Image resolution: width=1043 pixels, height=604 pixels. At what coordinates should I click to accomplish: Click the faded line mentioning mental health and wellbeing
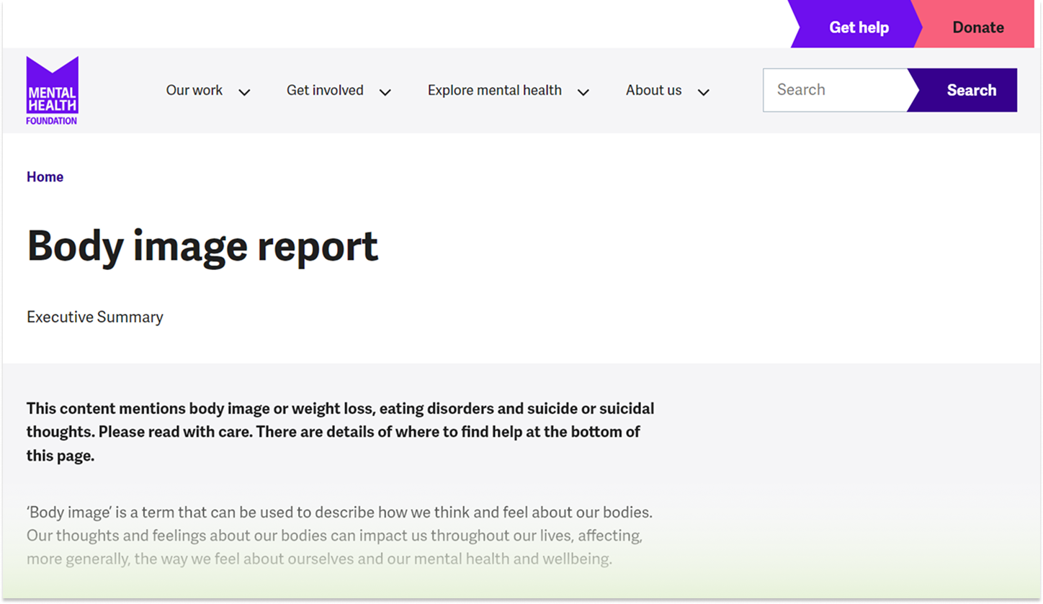pos(319,559)
